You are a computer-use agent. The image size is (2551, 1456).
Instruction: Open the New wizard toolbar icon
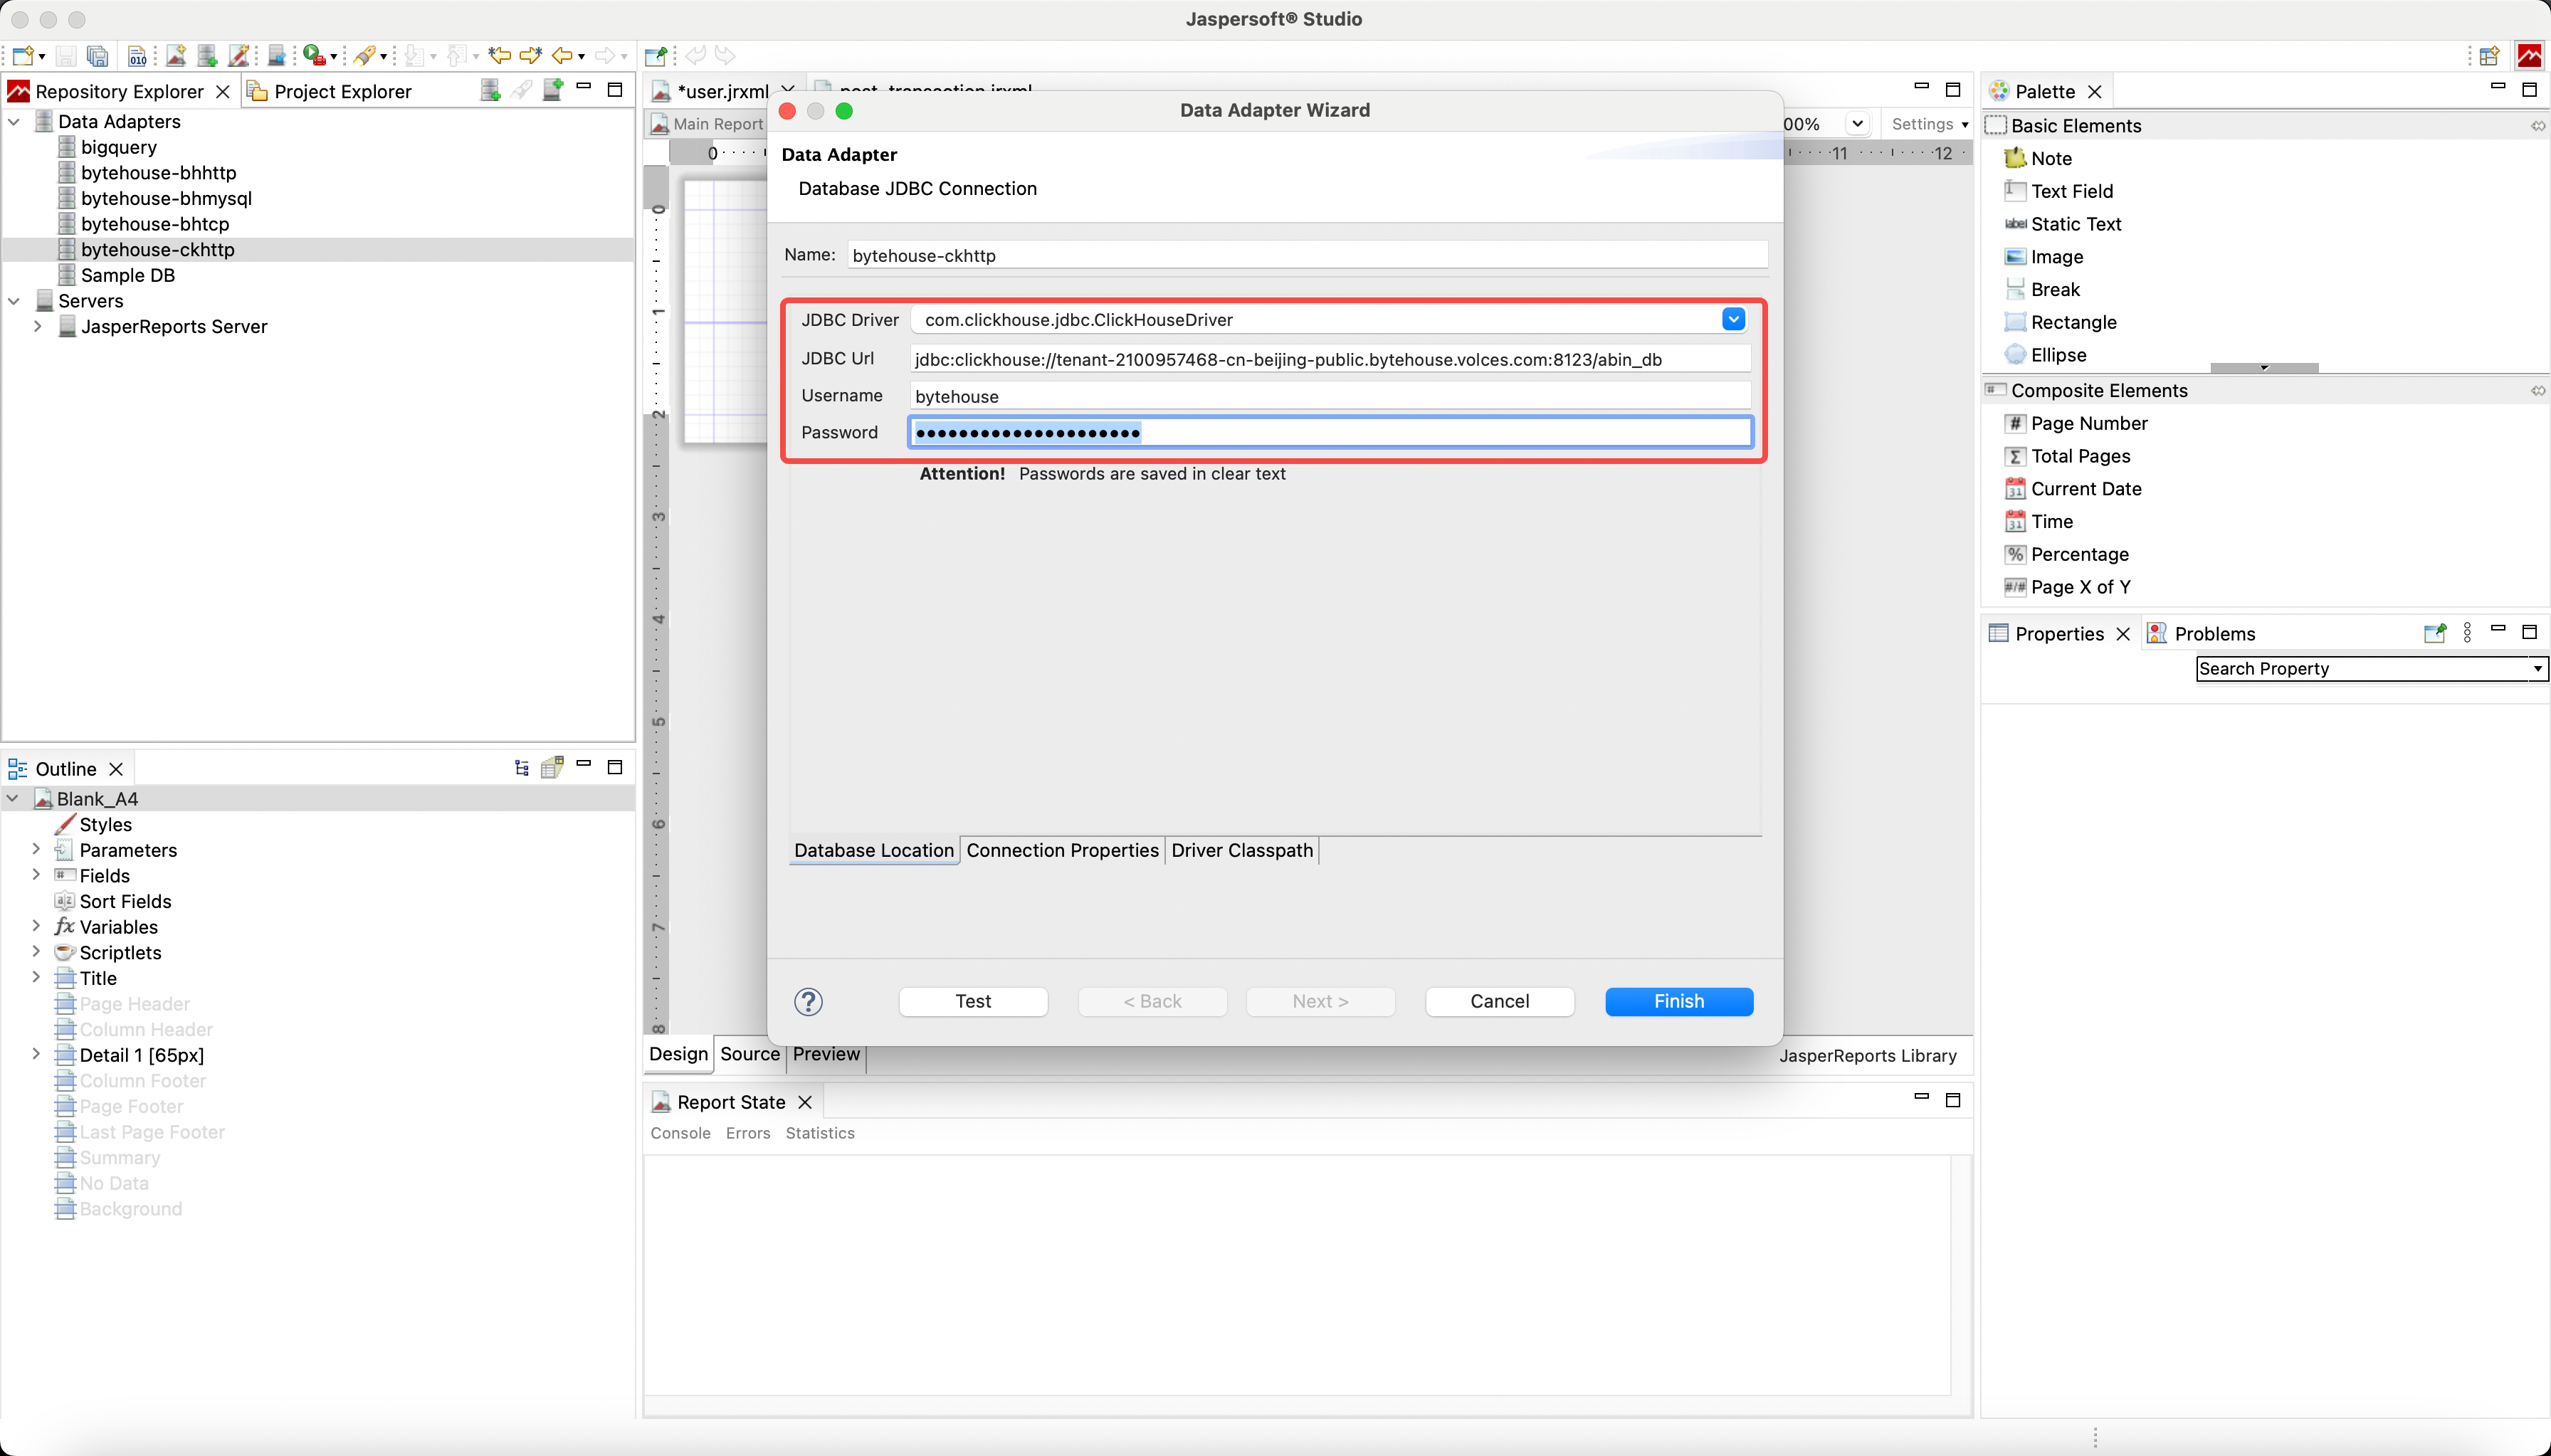pyautogui.click(x=23, y=55)
